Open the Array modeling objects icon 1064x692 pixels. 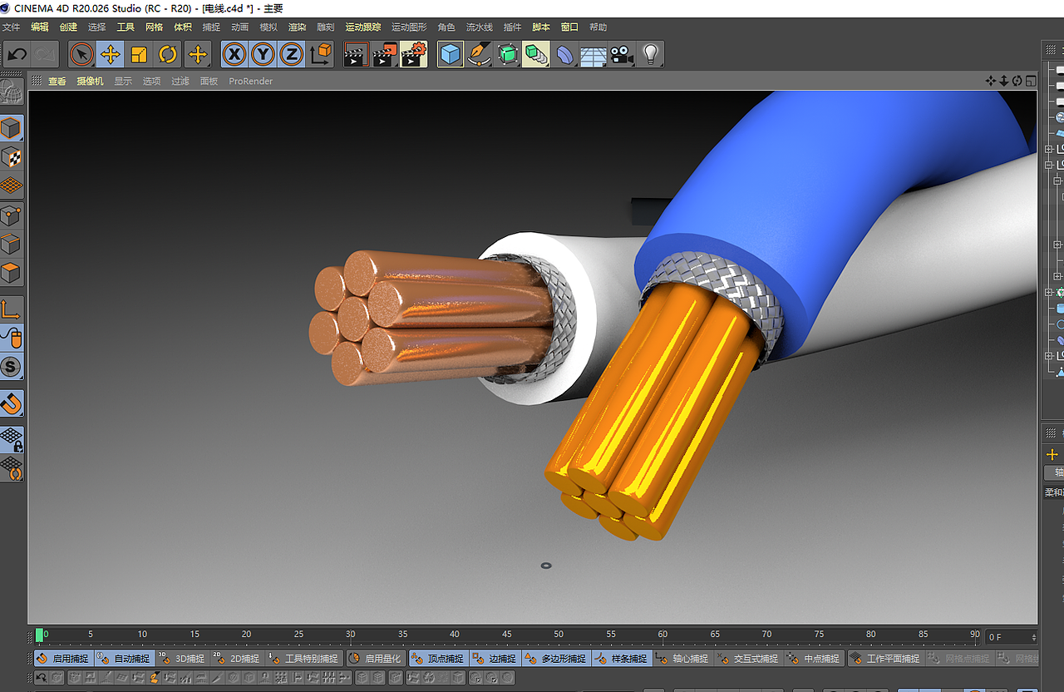point(536,55)
